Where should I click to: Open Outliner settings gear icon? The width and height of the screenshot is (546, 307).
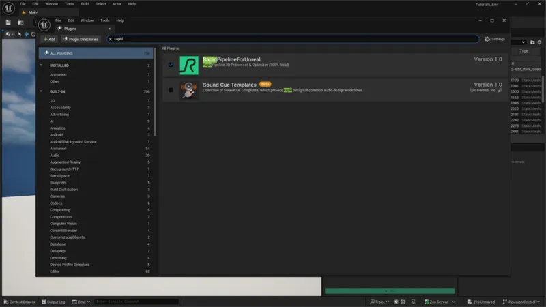tap(539, 42)
